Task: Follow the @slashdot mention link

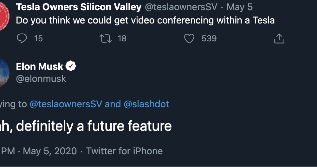Action: [x=146, y=104]
